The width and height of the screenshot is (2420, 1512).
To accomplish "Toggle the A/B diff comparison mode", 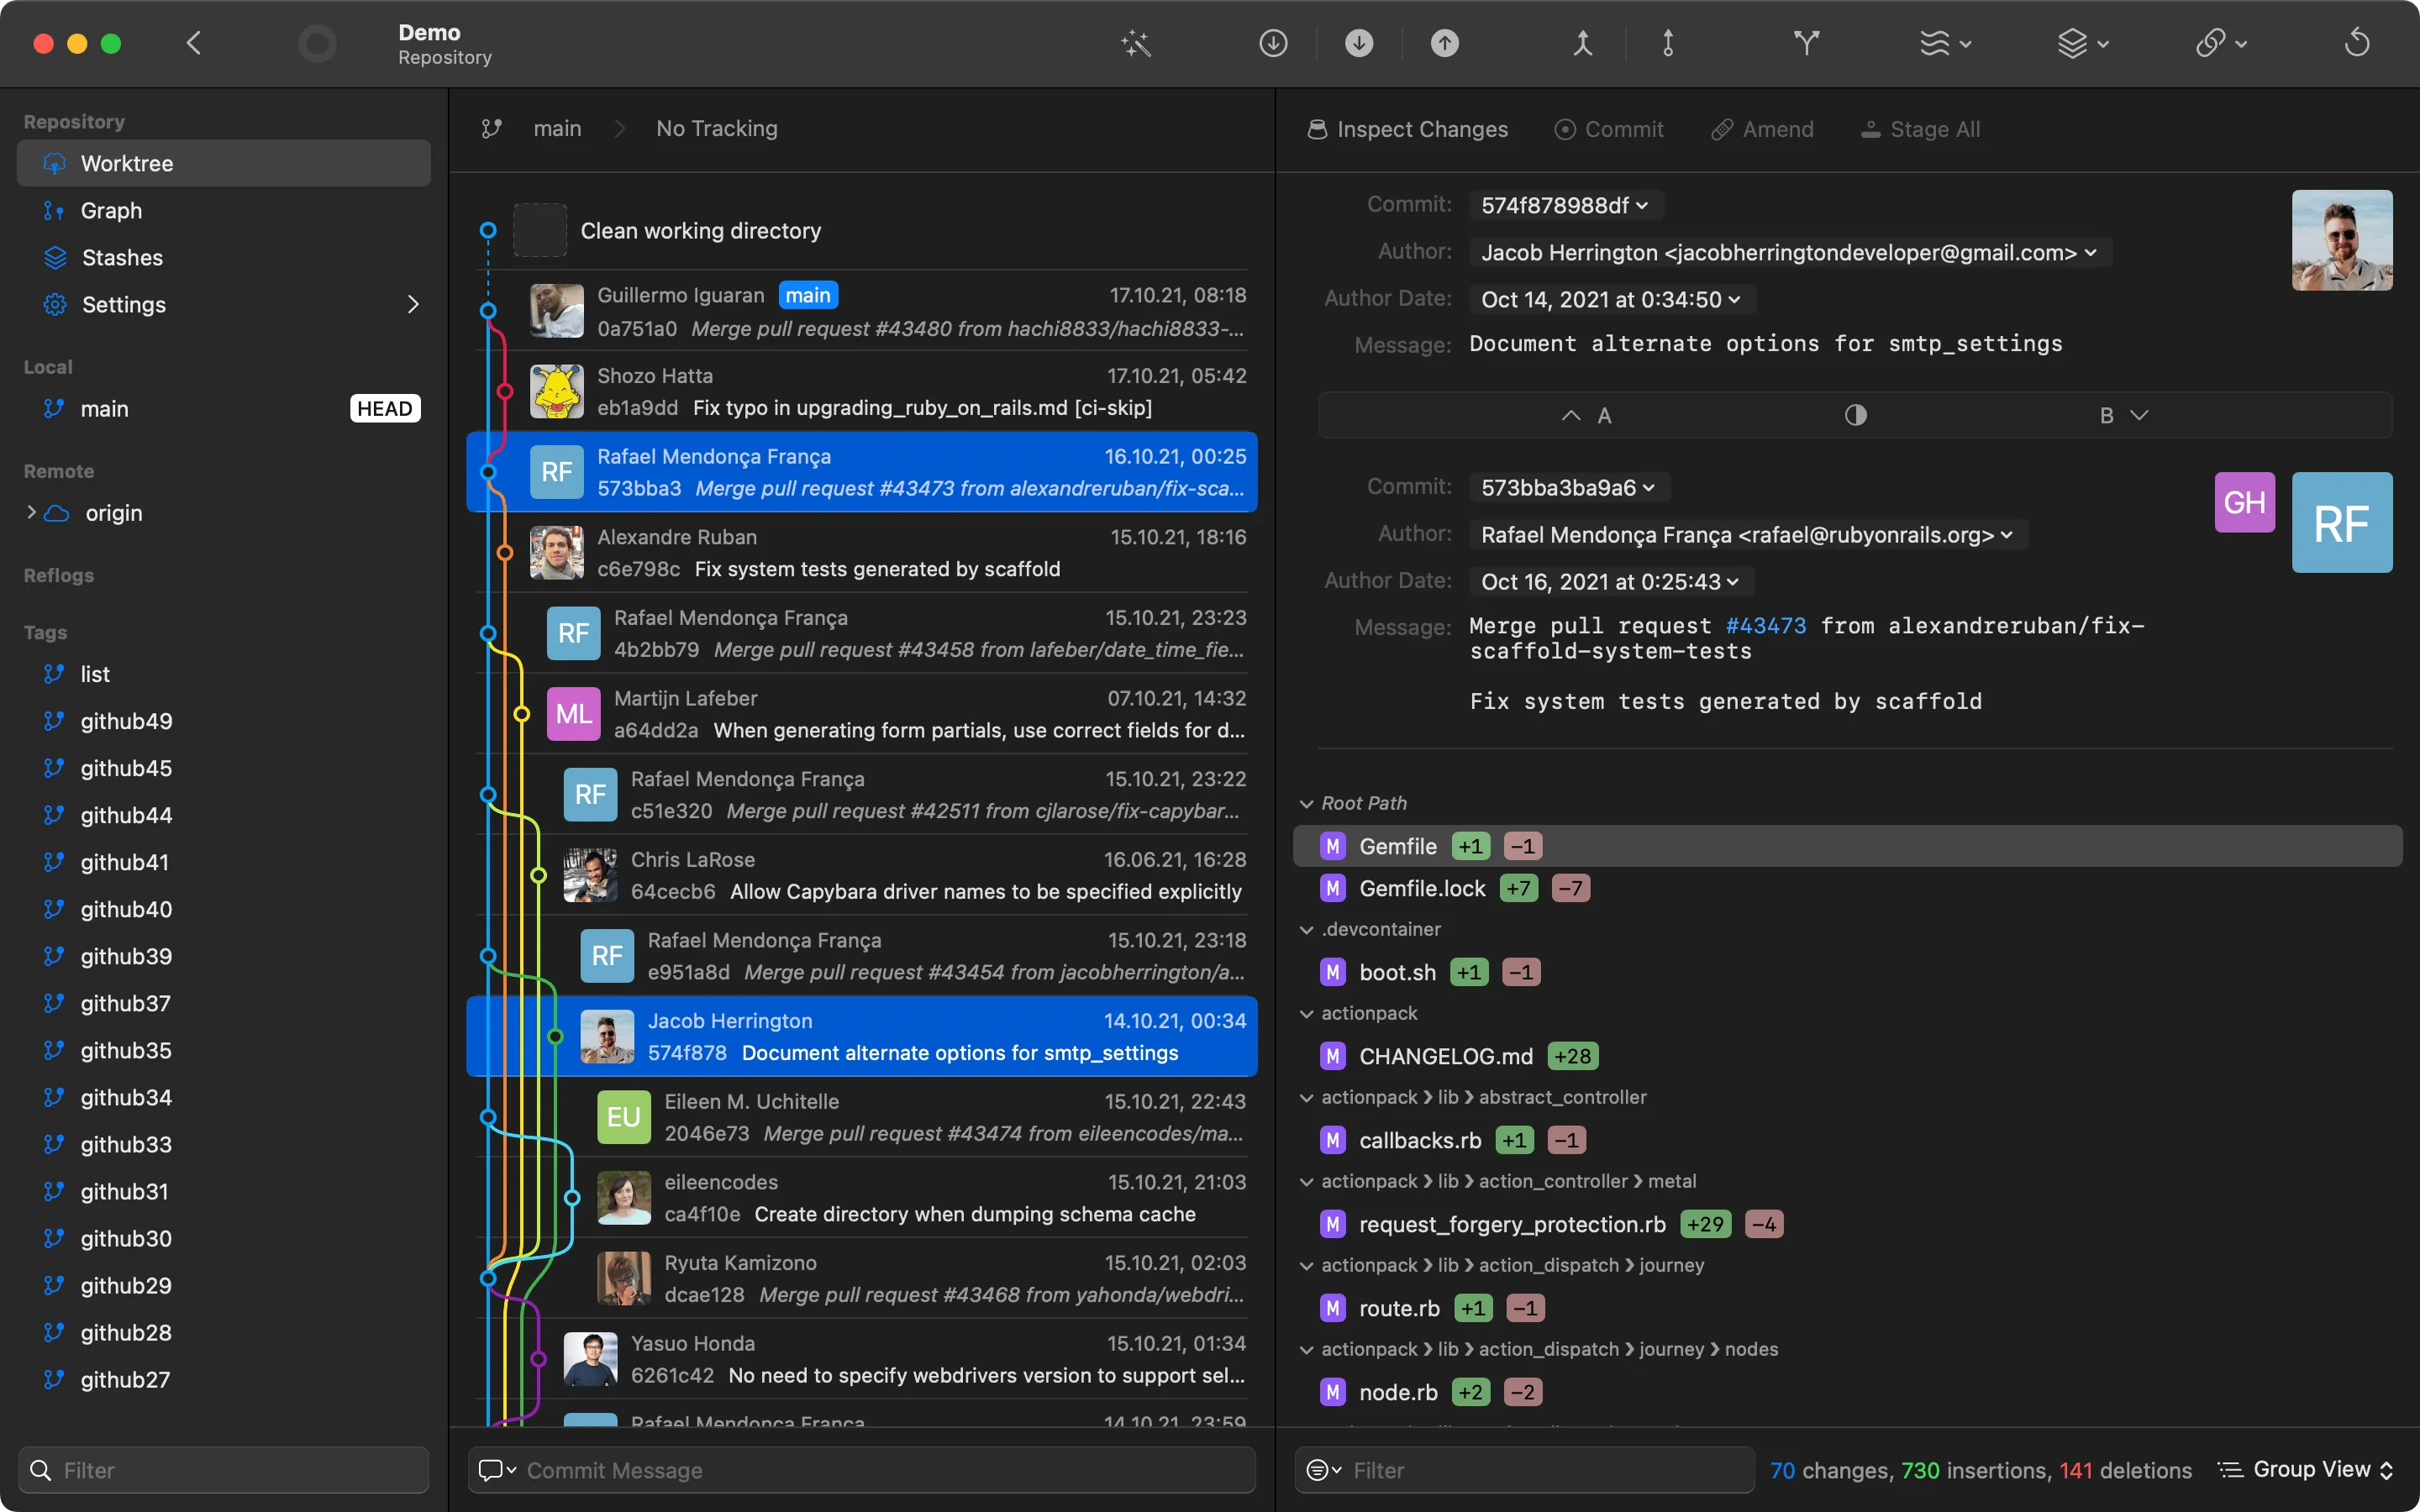I will pos(1855,415).
